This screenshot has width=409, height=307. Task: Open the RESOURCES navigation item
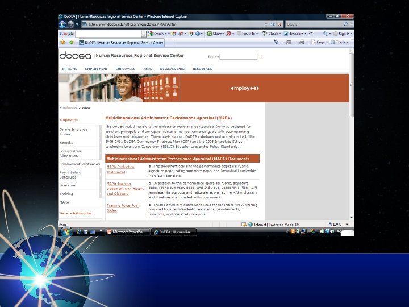point(202,69)
